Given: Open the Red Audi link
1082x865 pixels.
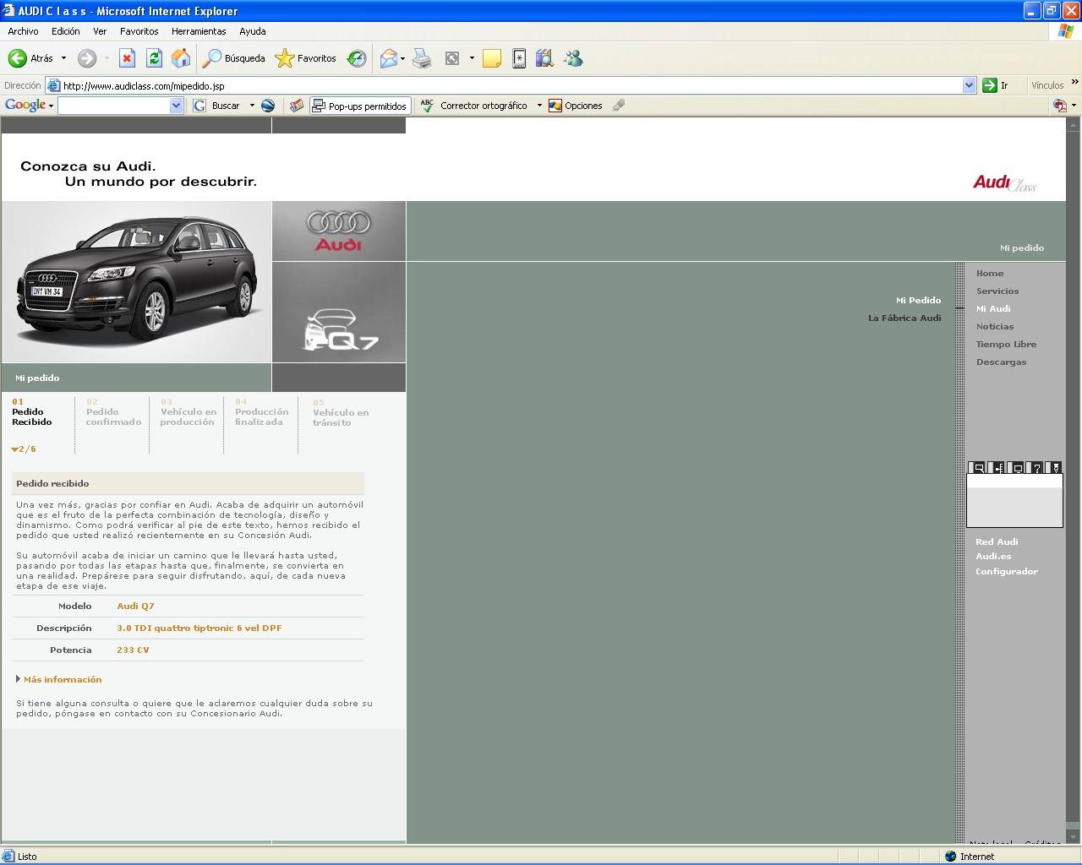Looking at the screenshot, I should [997, 542].
